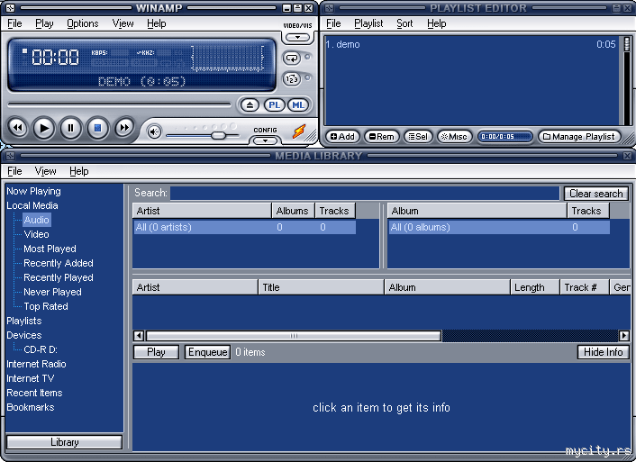Screen dimensions: 636x462
Task: Open the Help menu in Playlist Editor
Action: (436, 23)
